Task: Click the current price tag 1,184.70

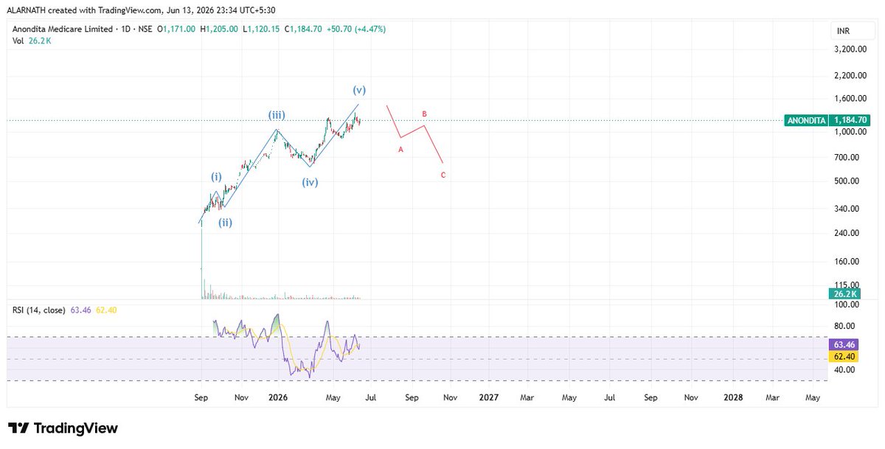Action: [x=850, y=119]
